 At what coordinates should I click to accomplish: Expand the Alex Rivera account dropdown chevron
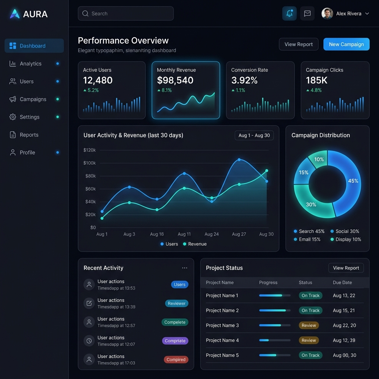[x=367, y=14]
